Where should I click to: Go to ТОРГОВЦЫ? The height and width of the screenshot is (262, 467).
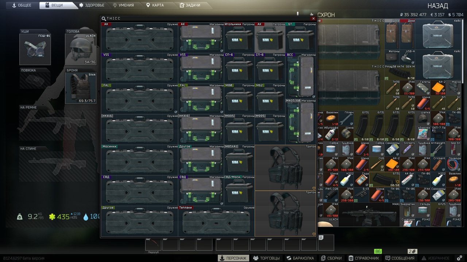[x=266, y=258]
